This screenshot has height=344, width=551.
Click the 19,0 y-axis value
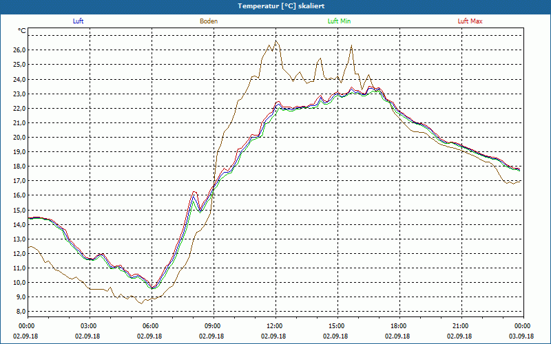tap(20, 151)
